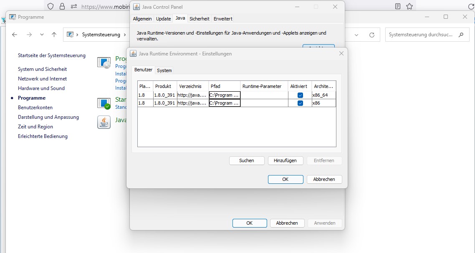Expand the Systemsteuerung breadcrumb chevron

[124, 35]
